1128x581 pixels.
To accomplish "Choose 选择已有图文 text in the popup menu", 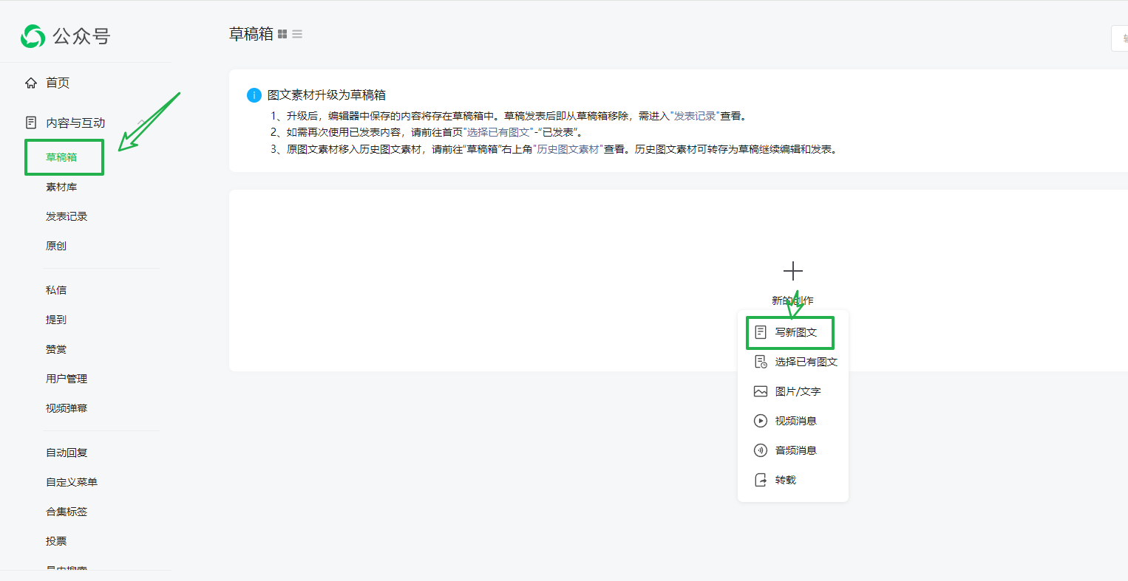I will pyautogui.click(x=806, y=362).
